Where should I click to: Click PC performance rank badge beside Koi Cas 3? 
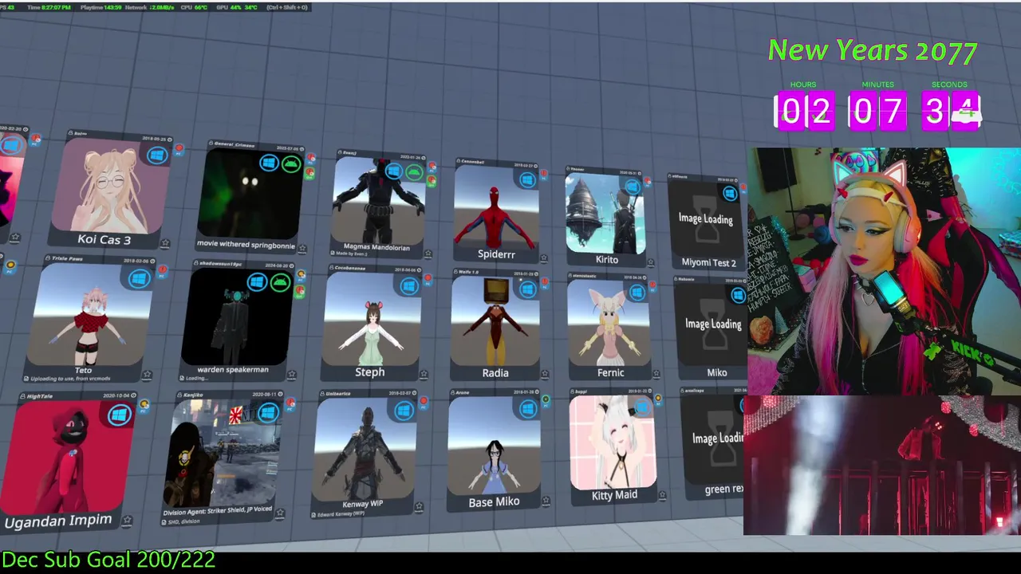coord(179,149)
